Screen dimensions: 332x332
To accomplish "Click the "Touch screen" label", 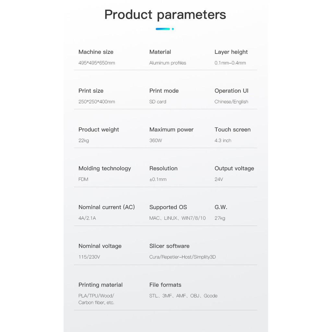I will click(x=232, y=130).
